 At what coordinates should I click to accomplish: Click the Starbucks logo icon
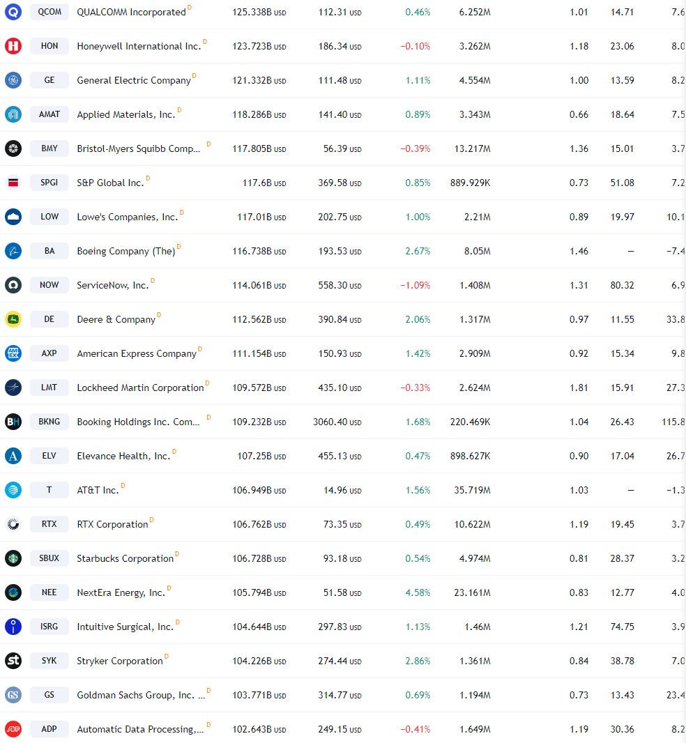click(x=13, y=558)
